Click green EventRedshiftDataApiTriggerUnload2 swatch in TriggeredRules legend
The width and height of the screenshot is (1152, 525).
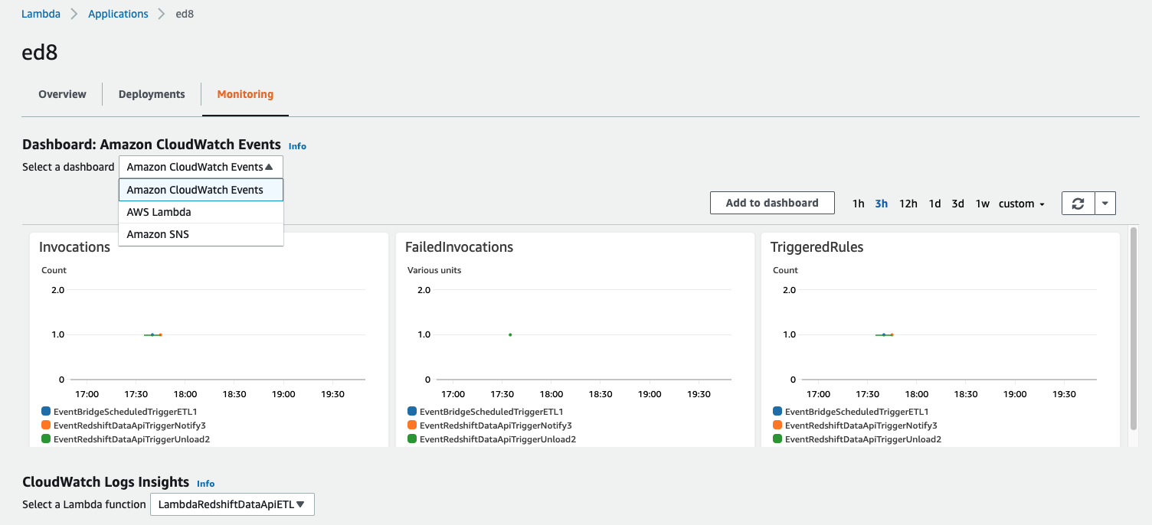[x=777, y=439]
